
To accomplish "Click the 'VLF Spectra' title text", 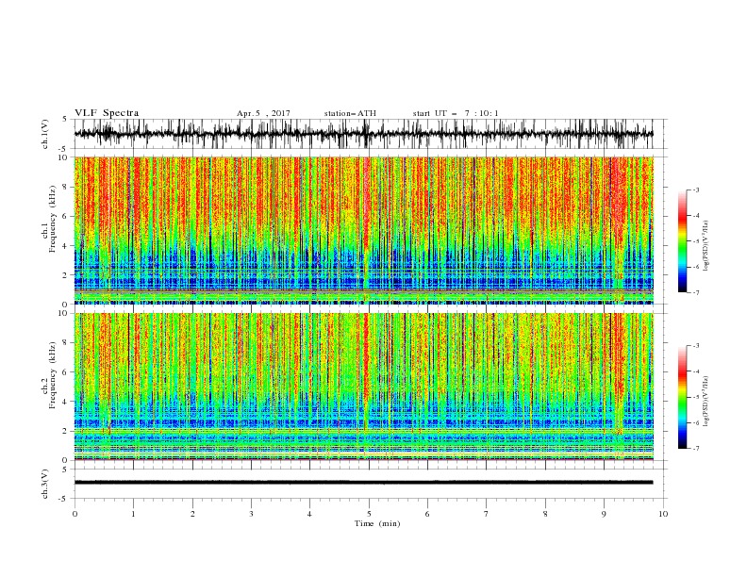I will [x=107, y=113].
